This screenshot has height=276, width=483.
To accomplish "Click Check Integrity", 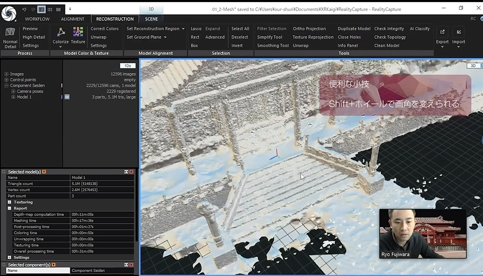I will pos(389,29).
